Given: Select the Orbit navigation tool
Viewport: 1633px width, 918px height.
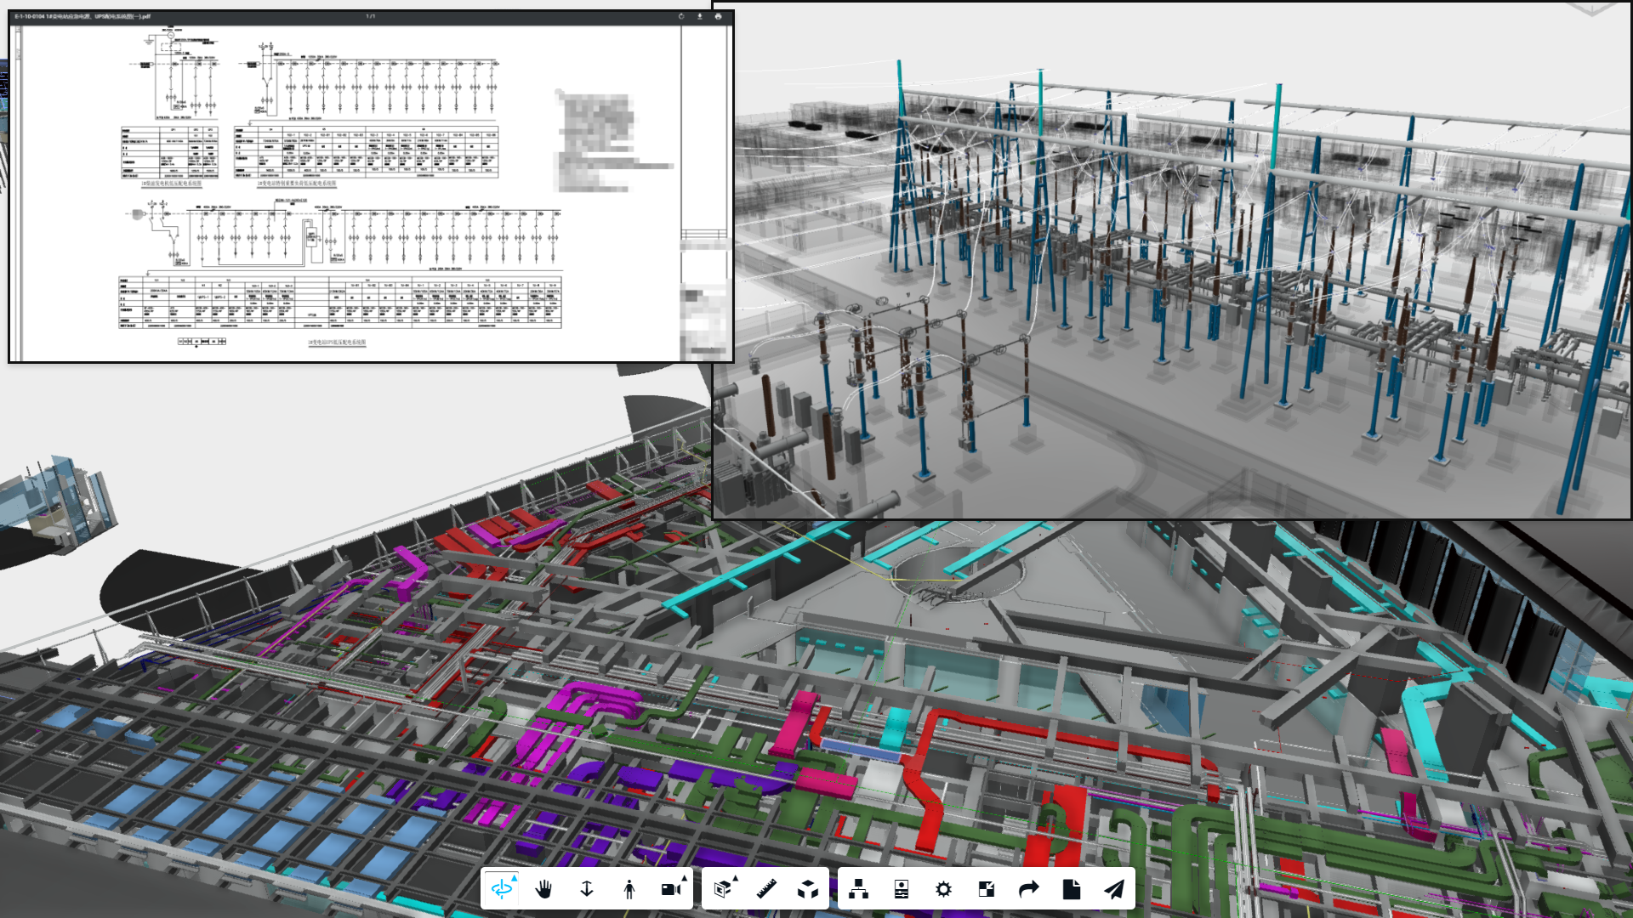Looking at the screenshot, I should click(x=502, y=889).
